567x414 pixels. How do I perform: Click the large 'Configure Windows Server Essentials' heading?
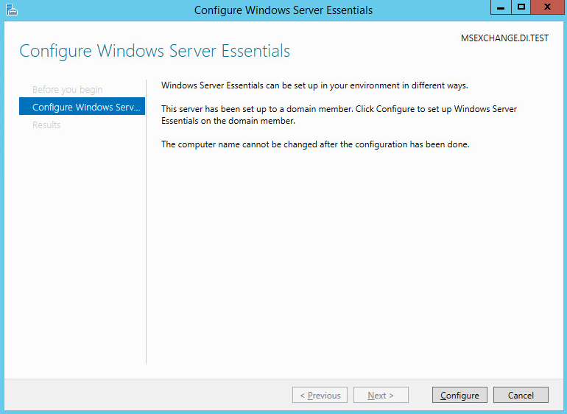[155, 51]
